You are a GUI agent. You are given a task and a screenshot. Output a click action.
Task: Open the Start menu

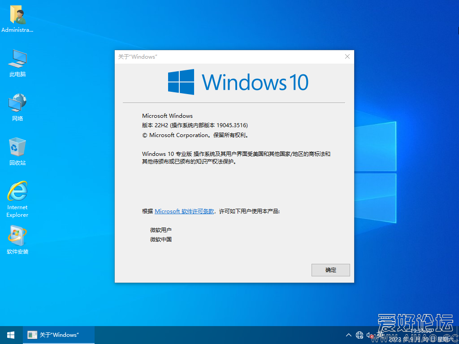(10, 335)
